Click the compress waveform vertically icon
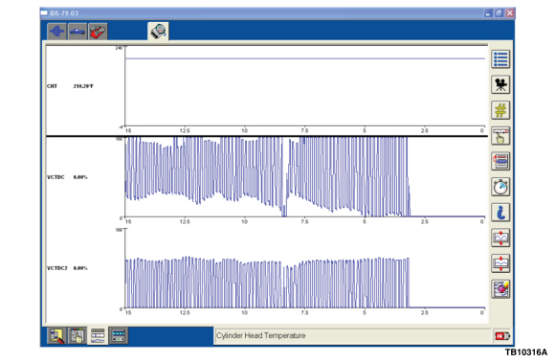555x363 pixels. [x=500, y=263]
